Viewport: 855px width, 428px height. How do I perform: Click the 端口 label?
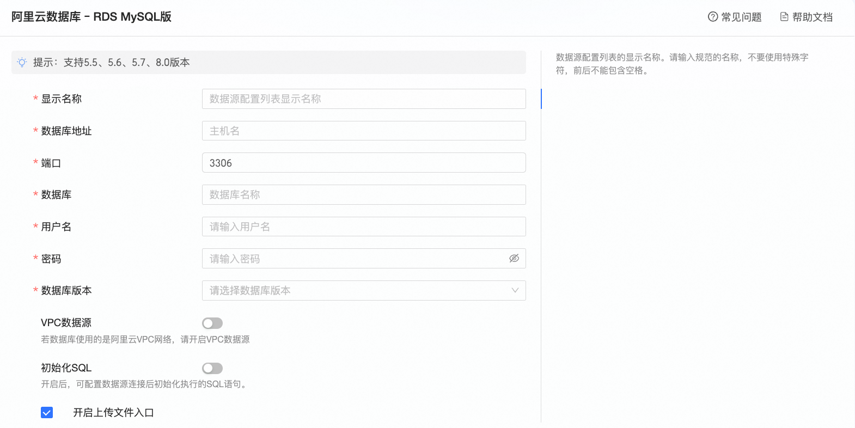click(x=51, y=163)
